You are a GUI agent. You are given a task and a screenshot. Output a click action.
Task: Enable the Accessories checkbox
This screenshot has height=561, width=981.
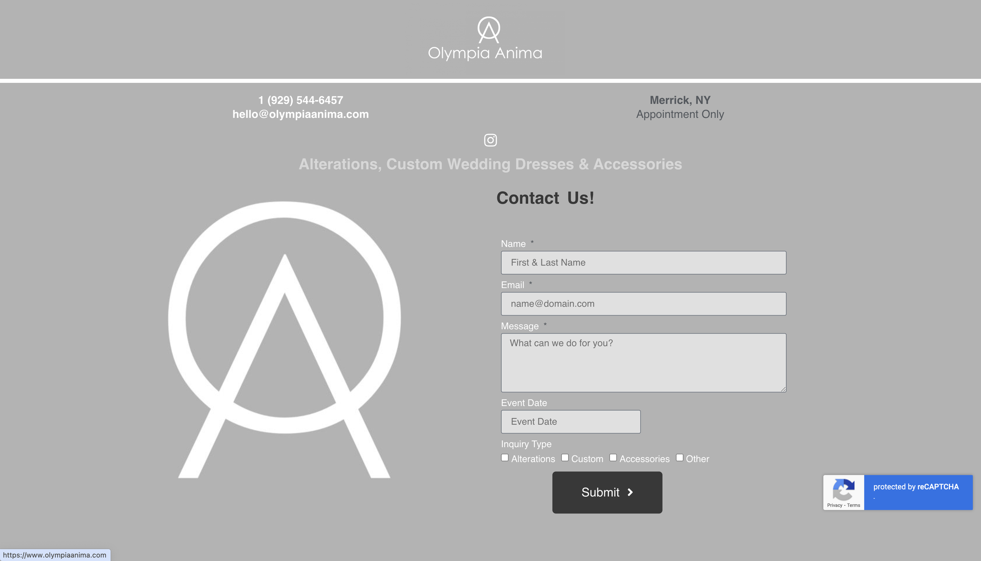point(613,458)
